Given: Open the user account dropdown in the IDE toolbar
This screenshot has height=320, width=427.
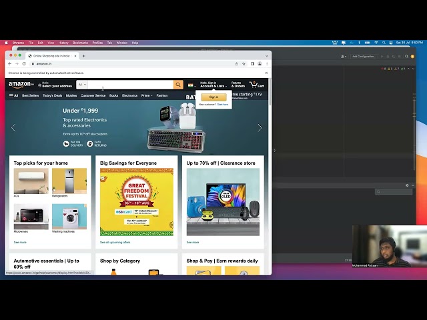Looking at the screenshot, I should [x=344, y=56].
